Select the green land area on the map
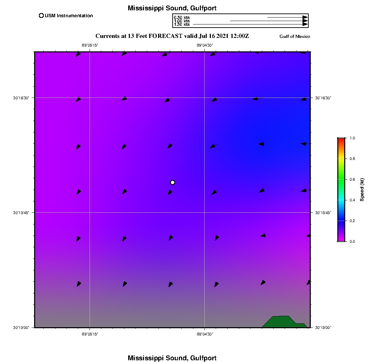Screen dimensions: 379x362 (284, 322)
